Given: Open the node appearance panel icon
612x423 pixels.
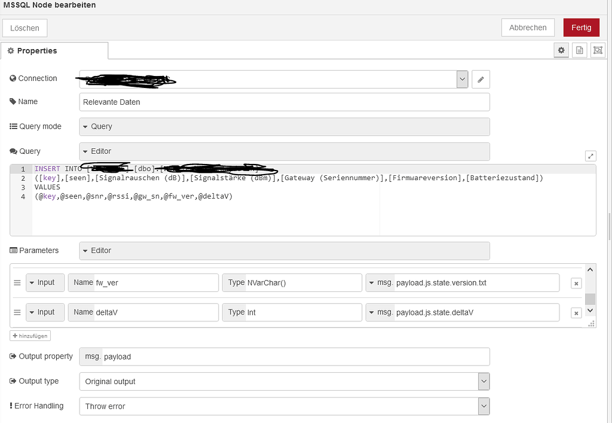Looking at the screenshot, I should coord(598,50).
